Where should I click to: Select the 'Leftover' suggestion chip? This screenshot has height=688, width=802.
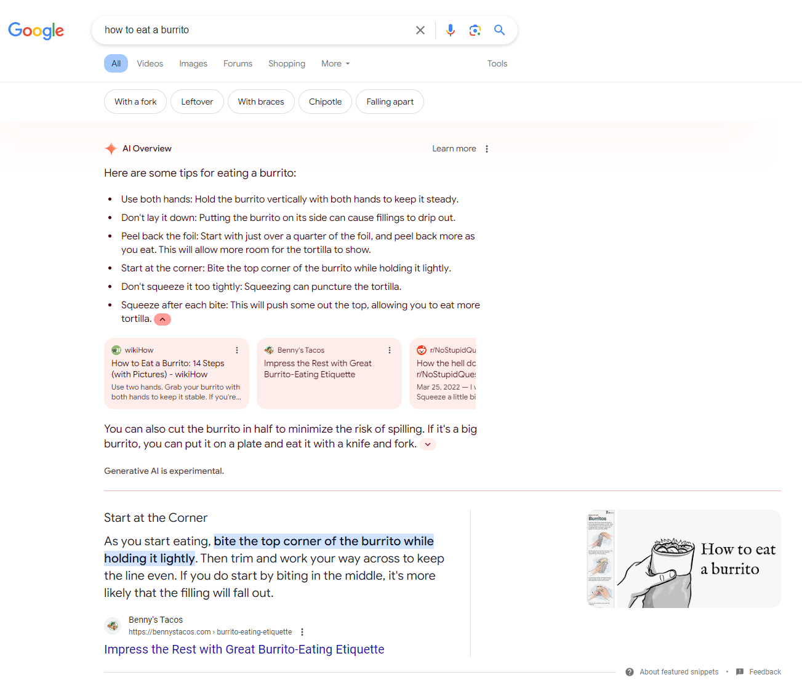[197, 102]
